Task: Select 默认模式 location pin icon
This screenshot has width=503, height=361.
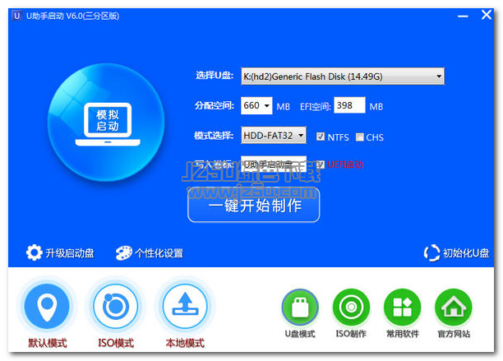Action: (47, 307)
